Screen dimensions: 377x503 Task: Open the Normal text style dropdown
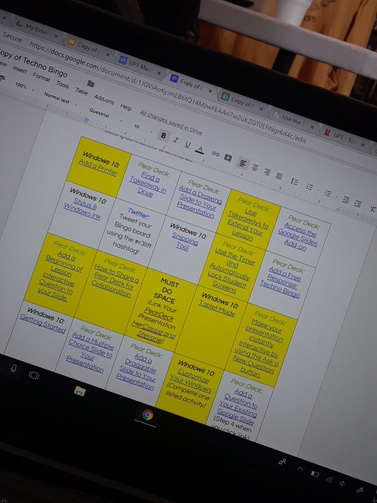coord(61,99)
